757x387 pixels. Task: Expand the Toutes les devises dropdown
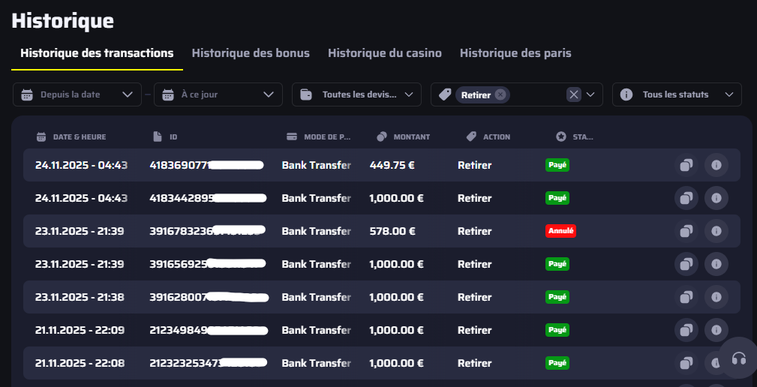[x=357, y=94]
